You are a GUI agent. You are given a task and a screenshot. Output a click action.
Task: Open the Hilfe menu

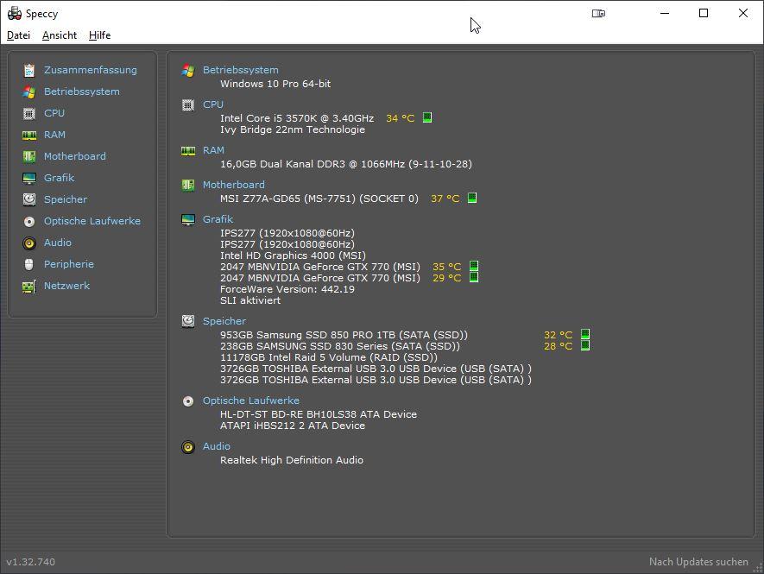(99, 35)
